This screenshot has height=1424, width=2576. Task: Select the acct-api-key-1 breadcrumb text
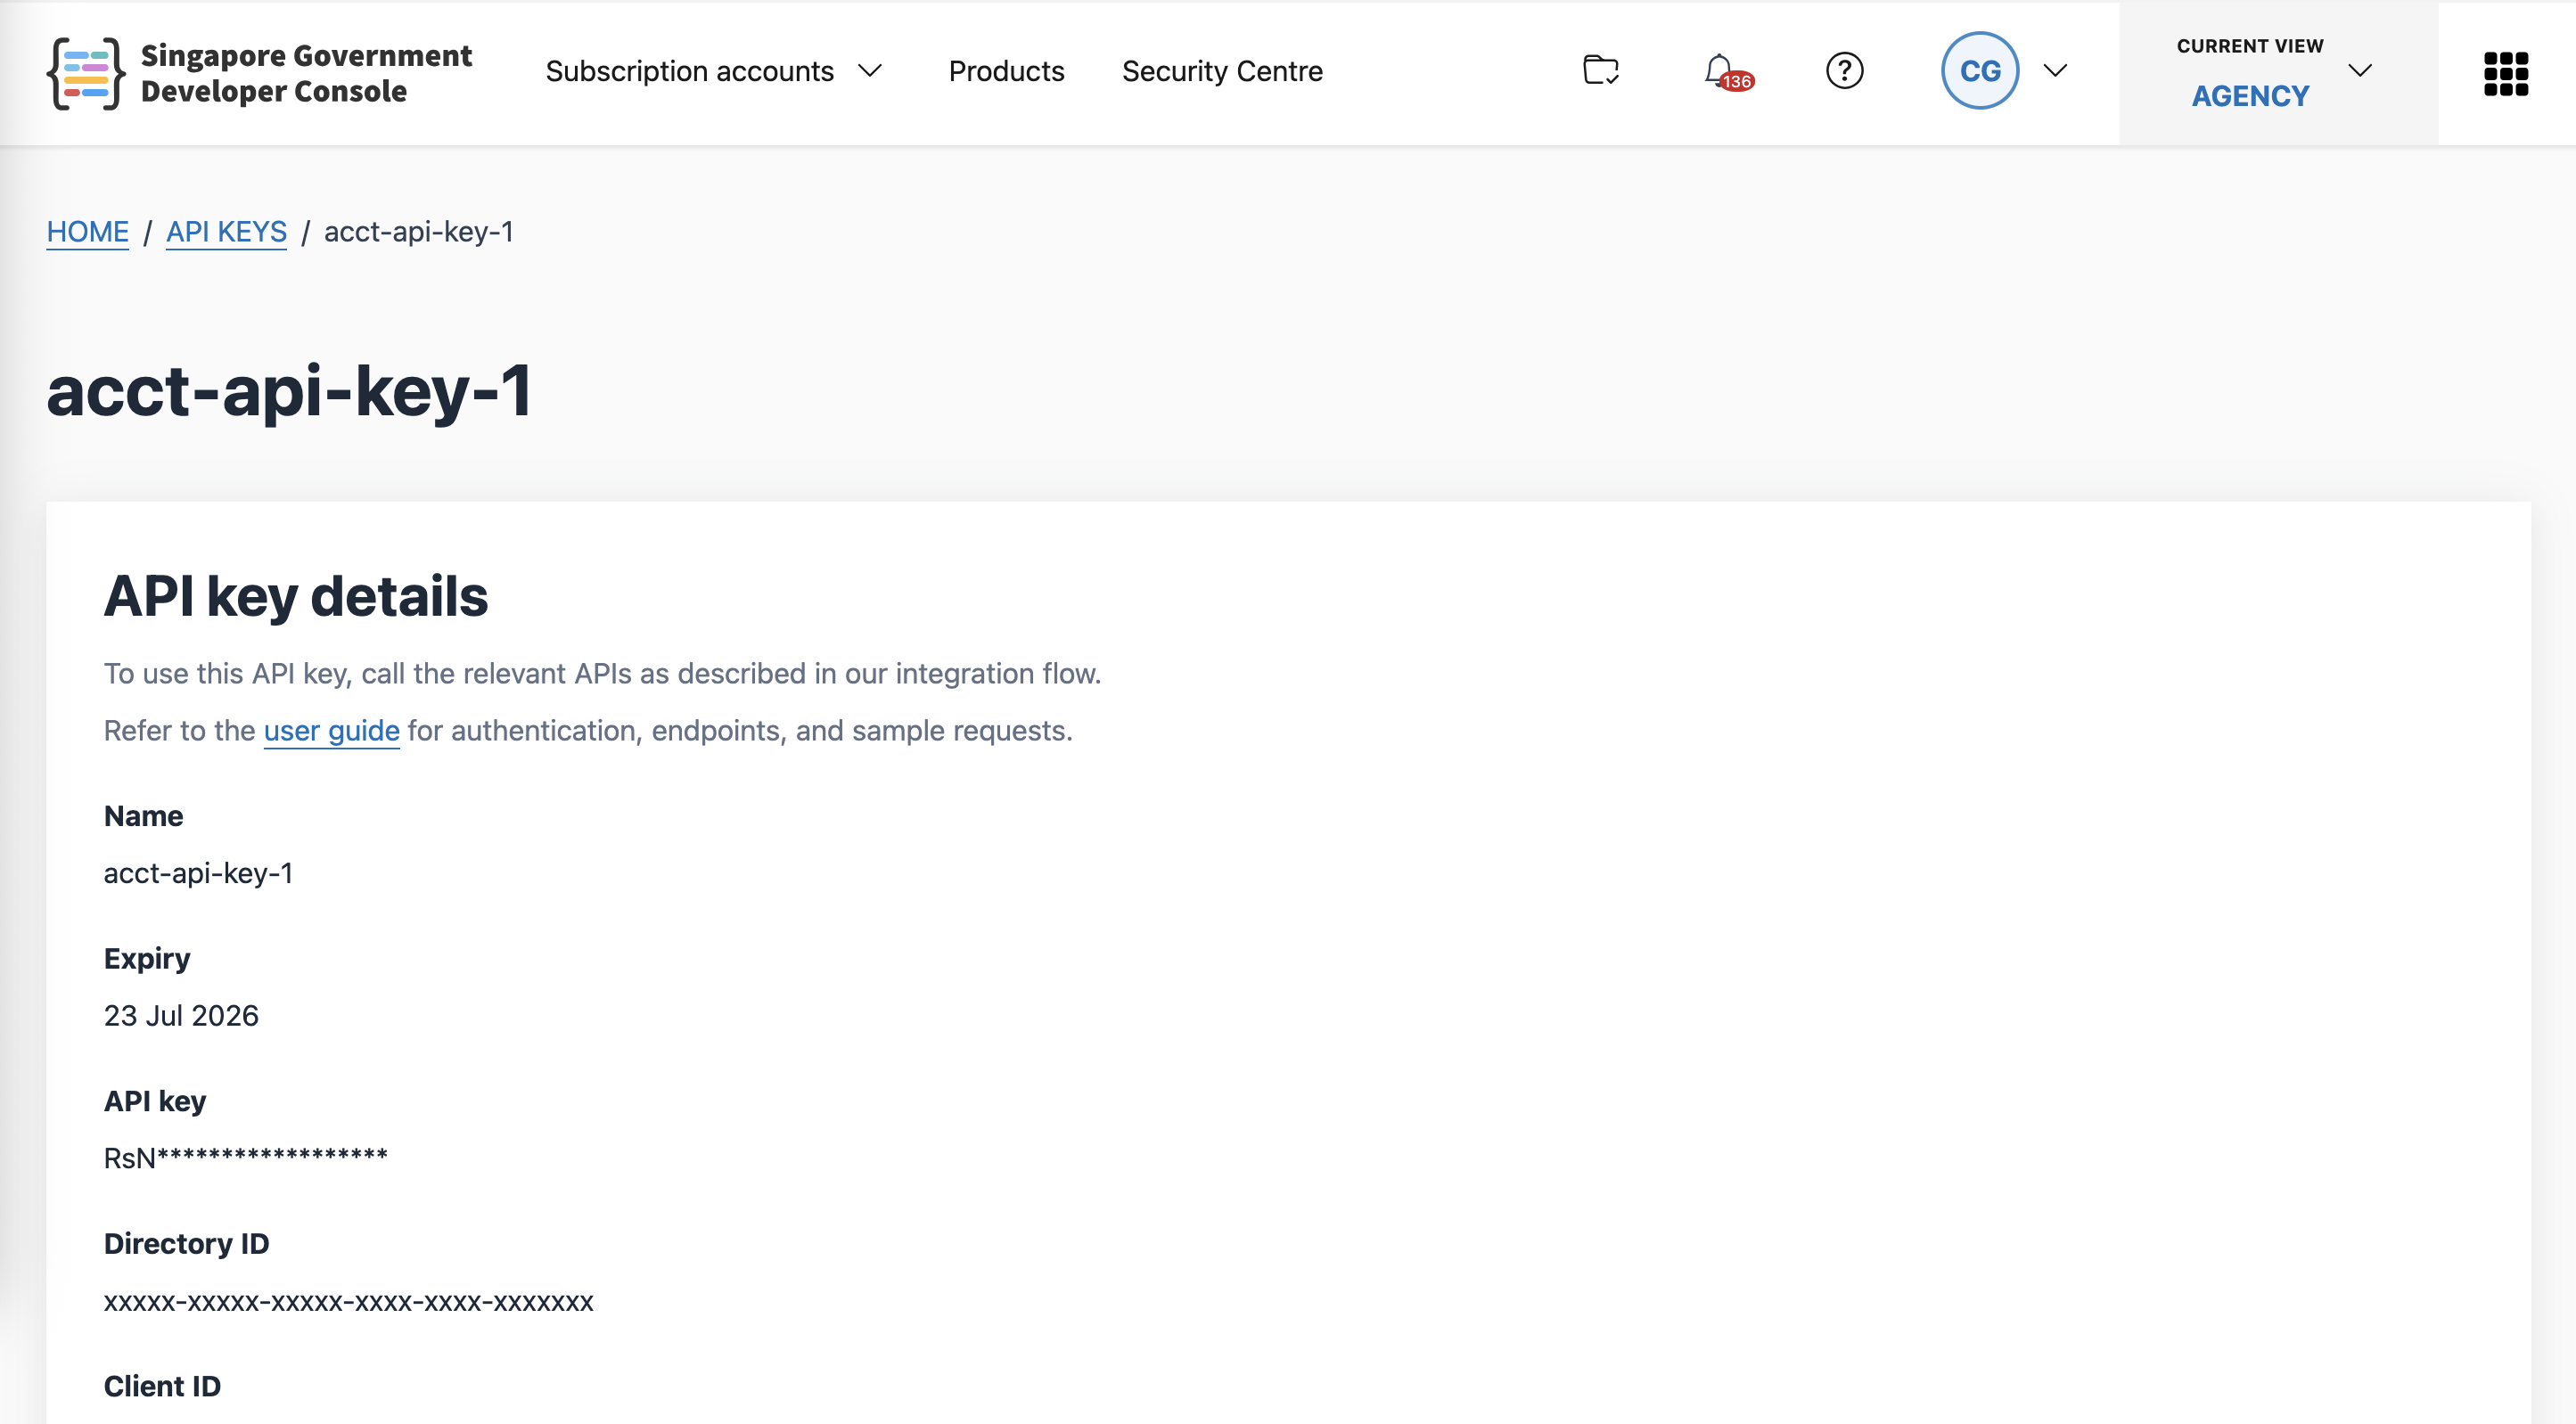418,232
